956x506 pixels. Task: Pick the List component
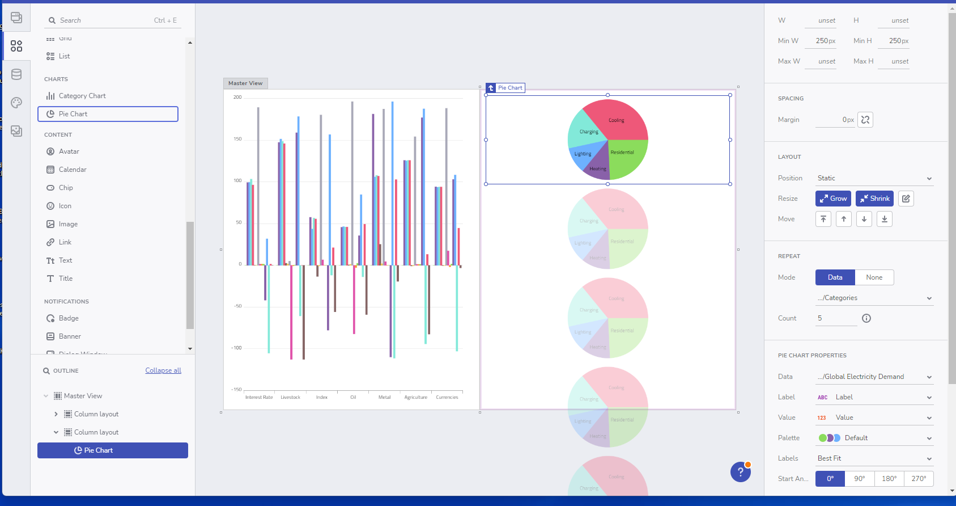pyautogui.click(x=108, y=56)
